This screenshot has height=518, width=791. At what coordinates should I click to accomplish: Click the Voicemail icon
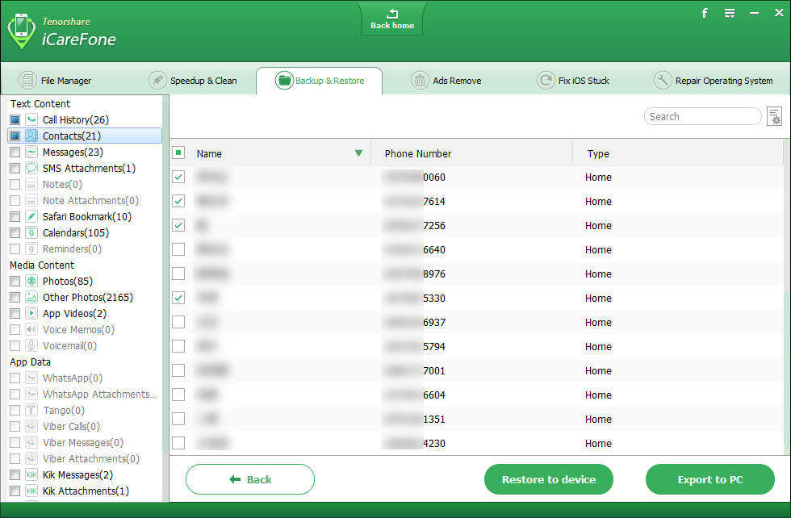tap(31, 345)
